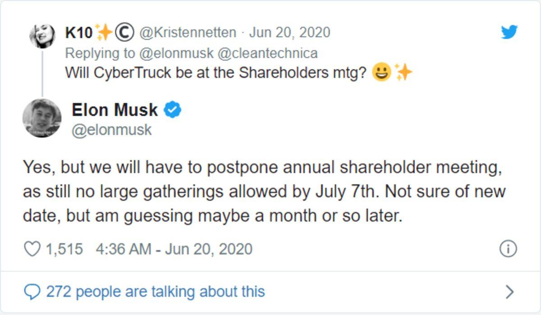Click the Twitter bird logo
Viewport: 541px width, 315px height.
(x=509, y=32)
